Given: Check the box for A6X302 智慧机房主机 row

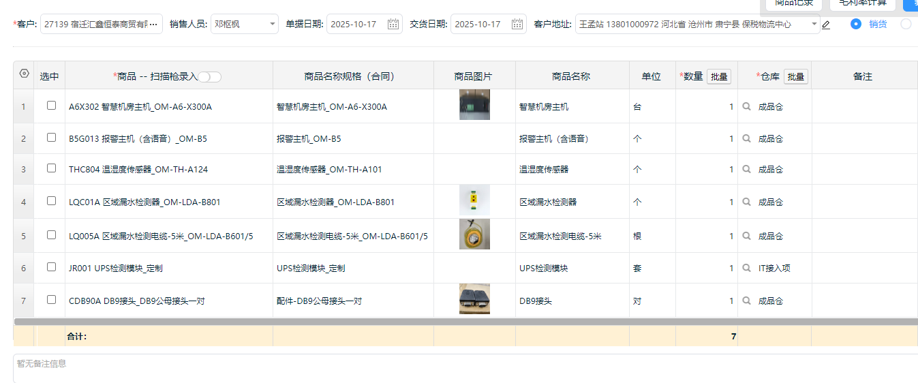Looking at the screenshot, I should pyautogui.click(x=51, y=106).
